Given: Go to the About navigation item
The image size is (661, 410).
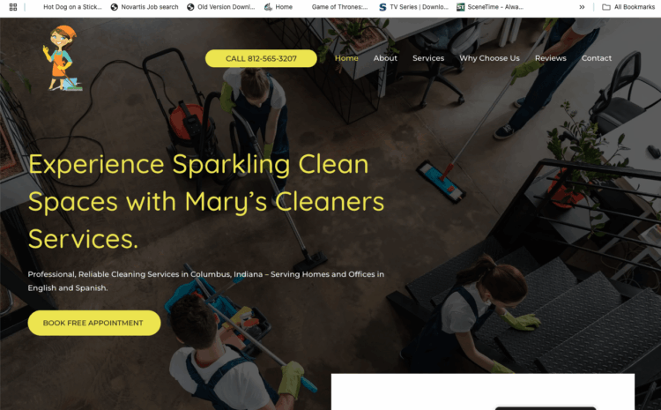Looking at the screenshot, I should click(385, 58).
